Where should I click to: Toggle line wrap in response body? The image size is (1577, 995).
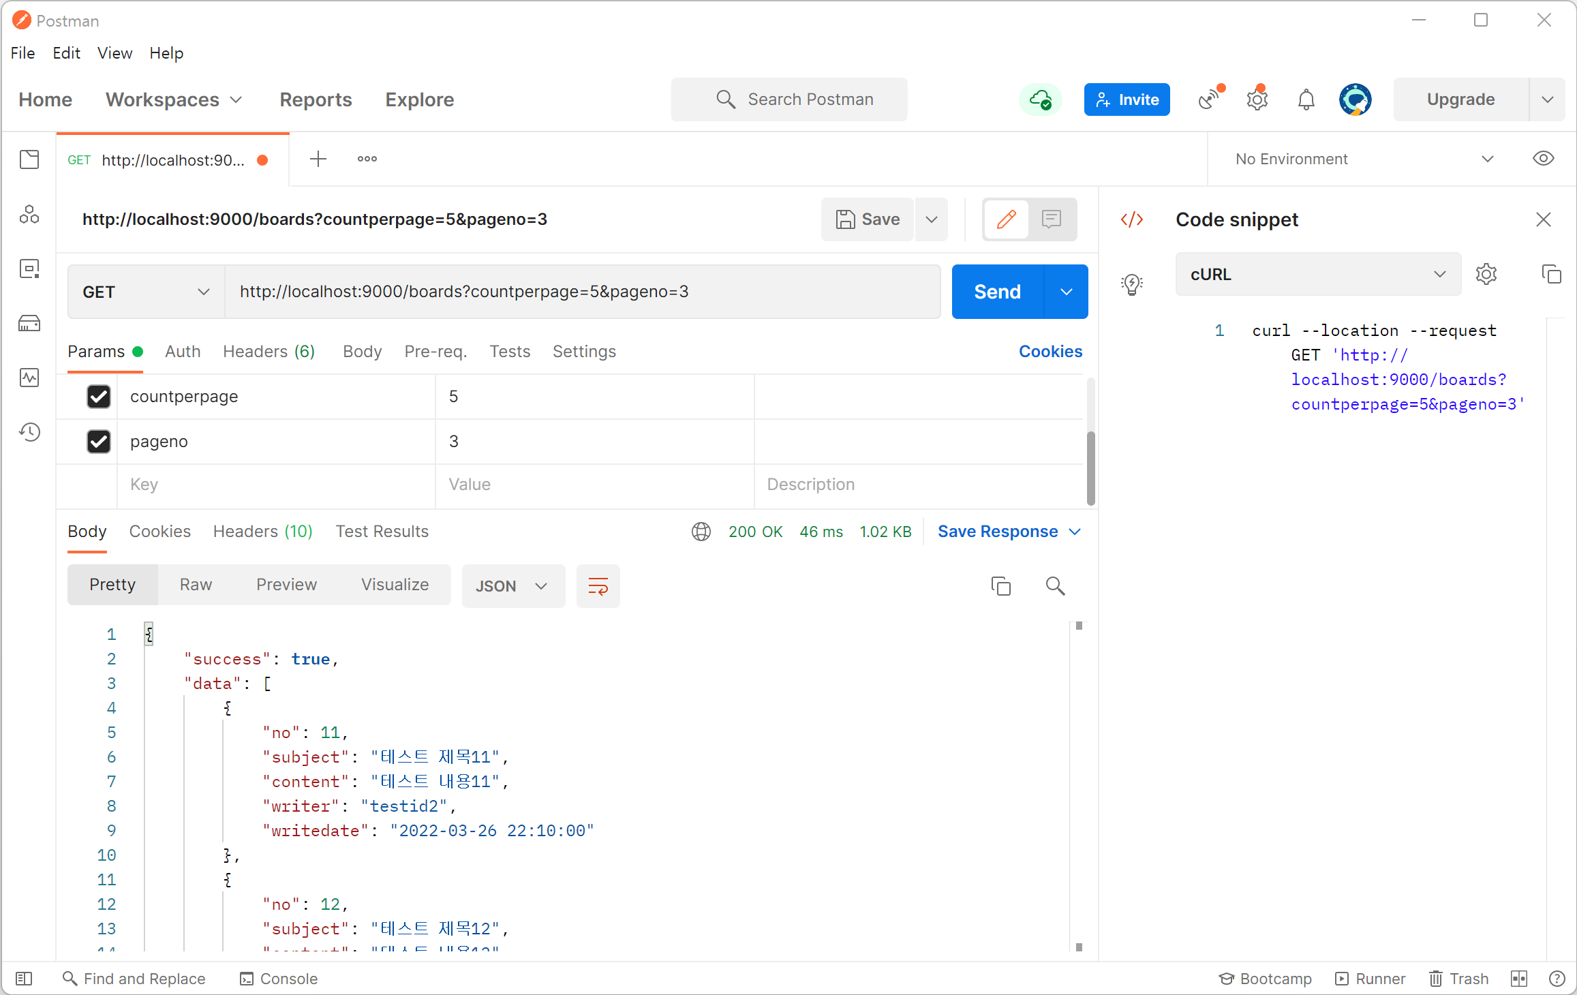coord(598,586)
